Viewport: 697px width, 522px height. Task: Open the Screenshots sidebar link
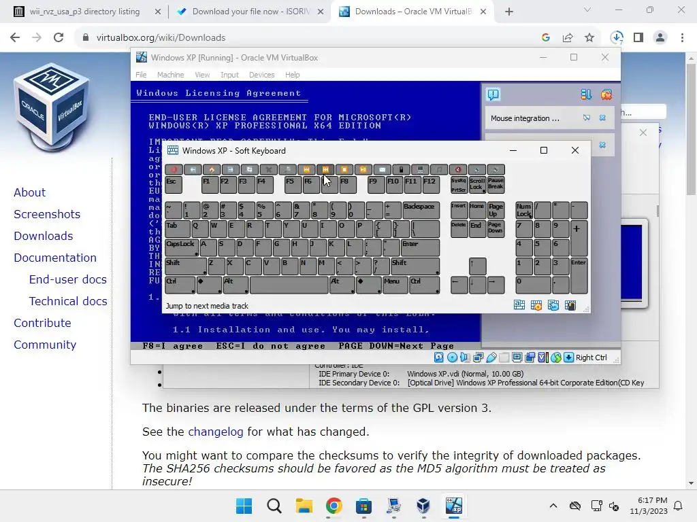(x=47, y=214)
